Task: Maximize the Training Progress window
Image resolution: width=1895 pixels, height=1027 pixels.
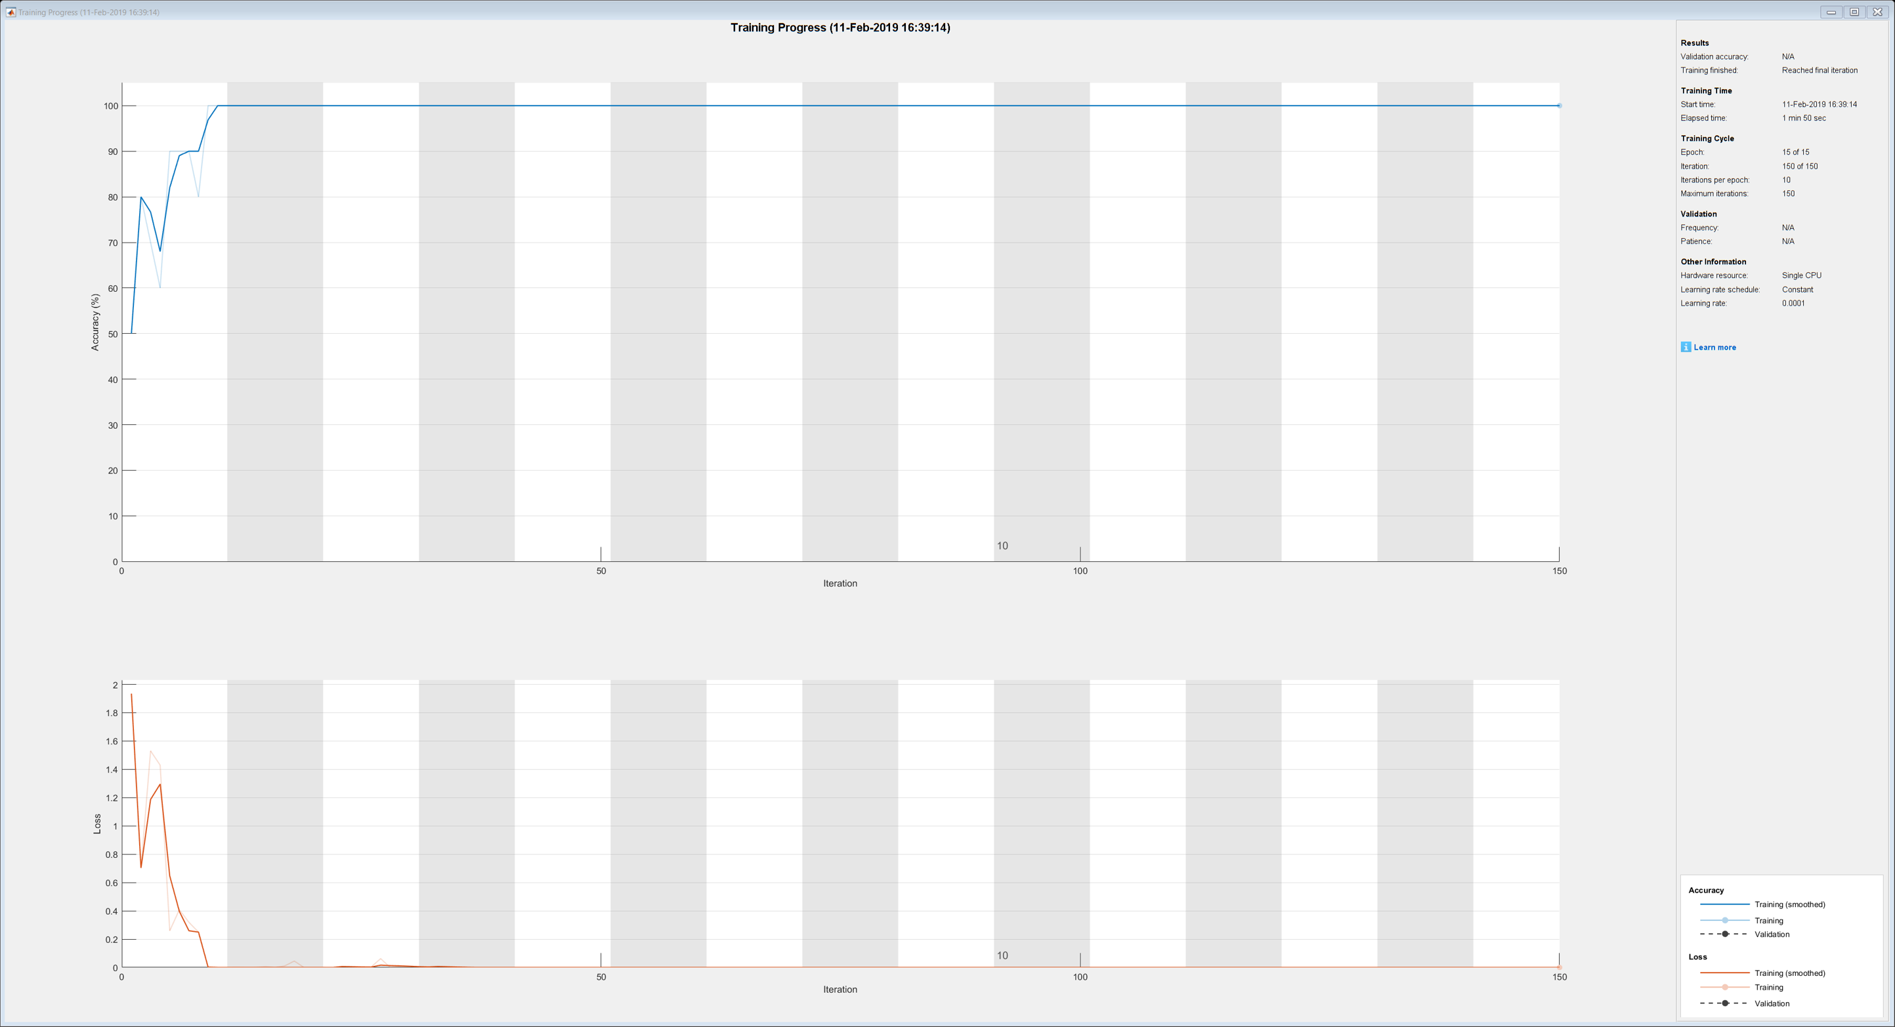Action: point(1854,12)
